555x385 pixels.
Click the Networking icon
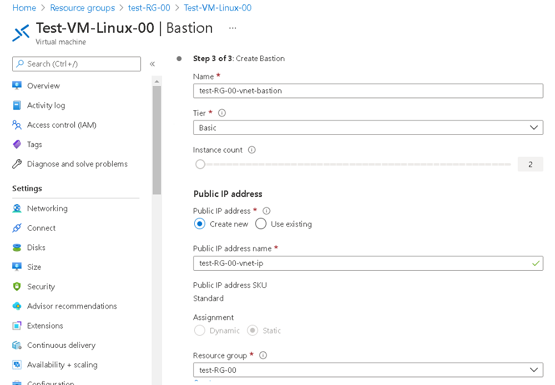(17, 209)
